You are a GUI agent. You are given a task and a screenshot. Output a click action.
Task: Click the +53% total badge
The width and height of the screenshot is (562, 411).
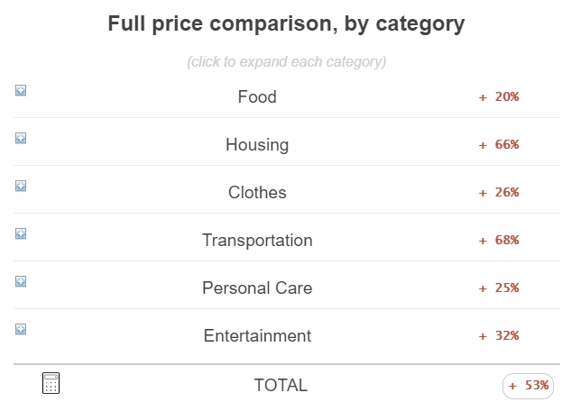pyautogui.click(x=528, y=386)
